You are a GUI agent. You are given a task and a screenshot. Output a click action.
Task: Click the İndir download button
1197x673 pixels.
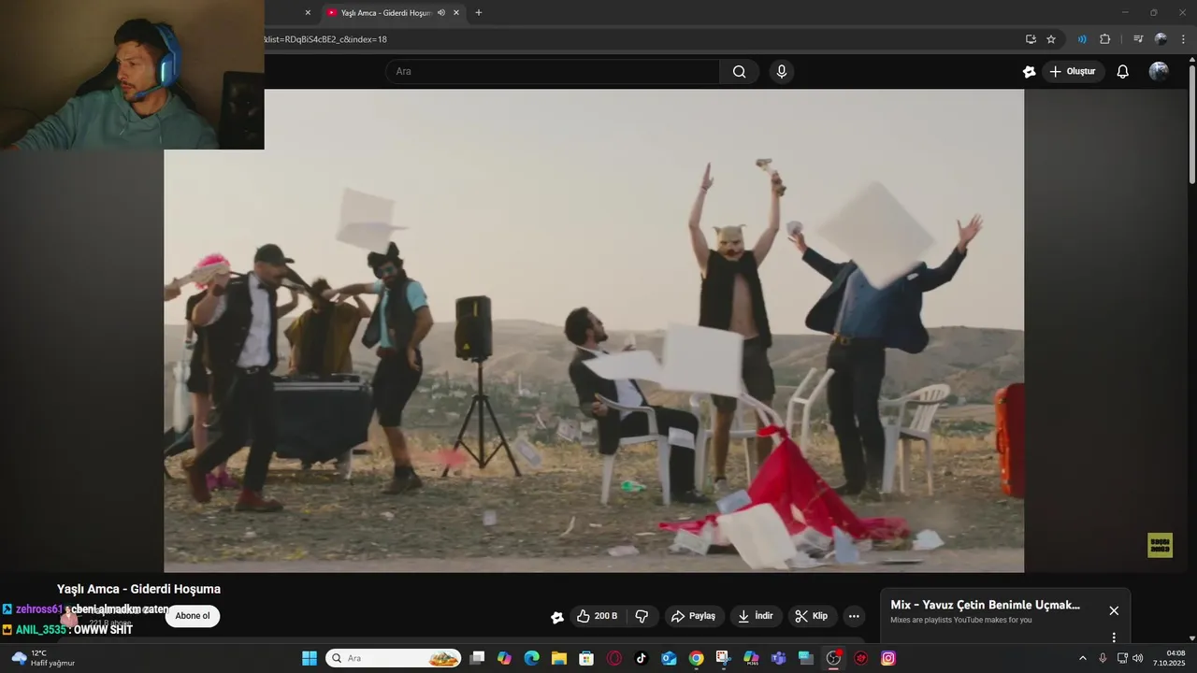point(756,616)
